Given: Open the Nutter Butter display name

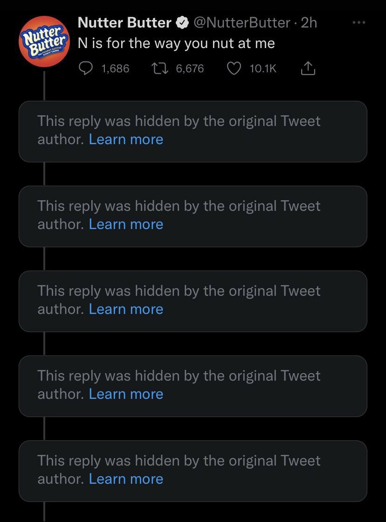Looking at the screenshot, I should point(124,23).
